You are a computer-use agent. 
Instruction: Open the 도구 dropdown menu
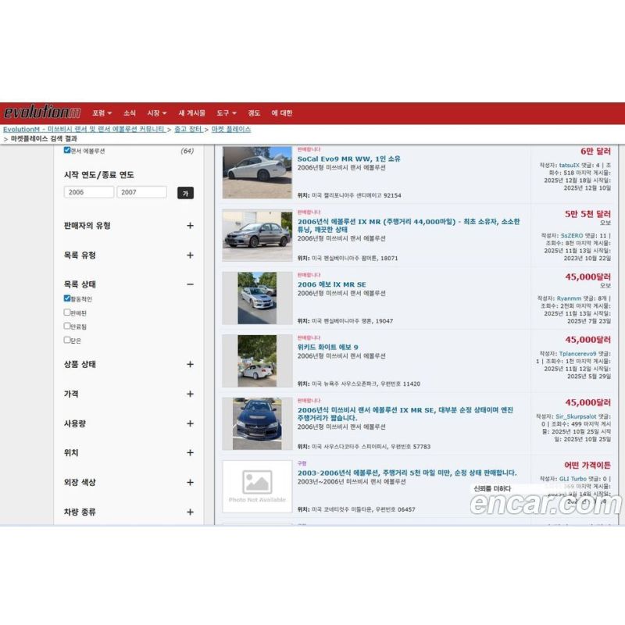(x=227, y=113)
